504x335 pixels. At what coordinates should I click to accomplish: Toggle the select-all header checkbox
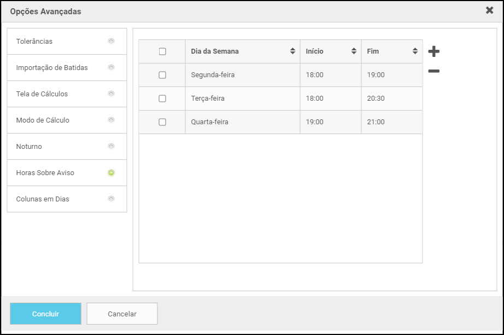pos(162,51)
